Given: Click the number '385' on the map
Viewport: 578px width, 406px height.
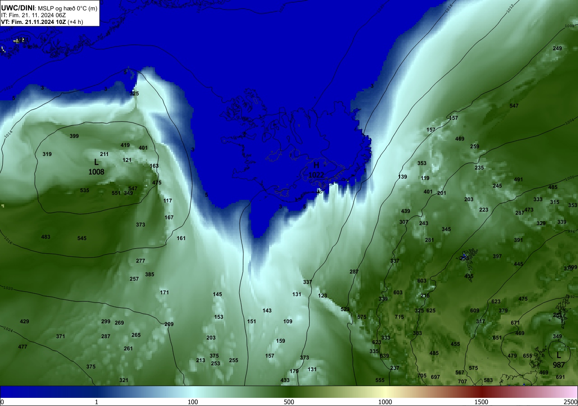Looking at the screenshot, I should (149, 274).
